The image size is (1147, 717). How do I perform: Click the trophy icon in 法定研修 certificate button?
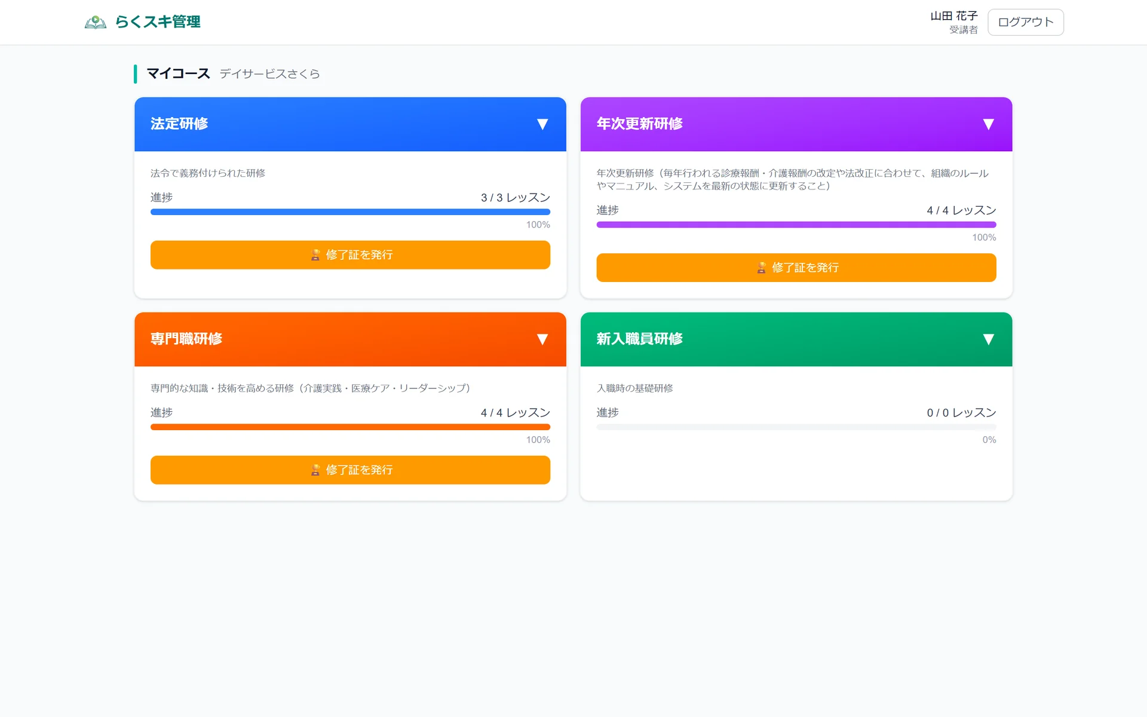pos(315,255)
